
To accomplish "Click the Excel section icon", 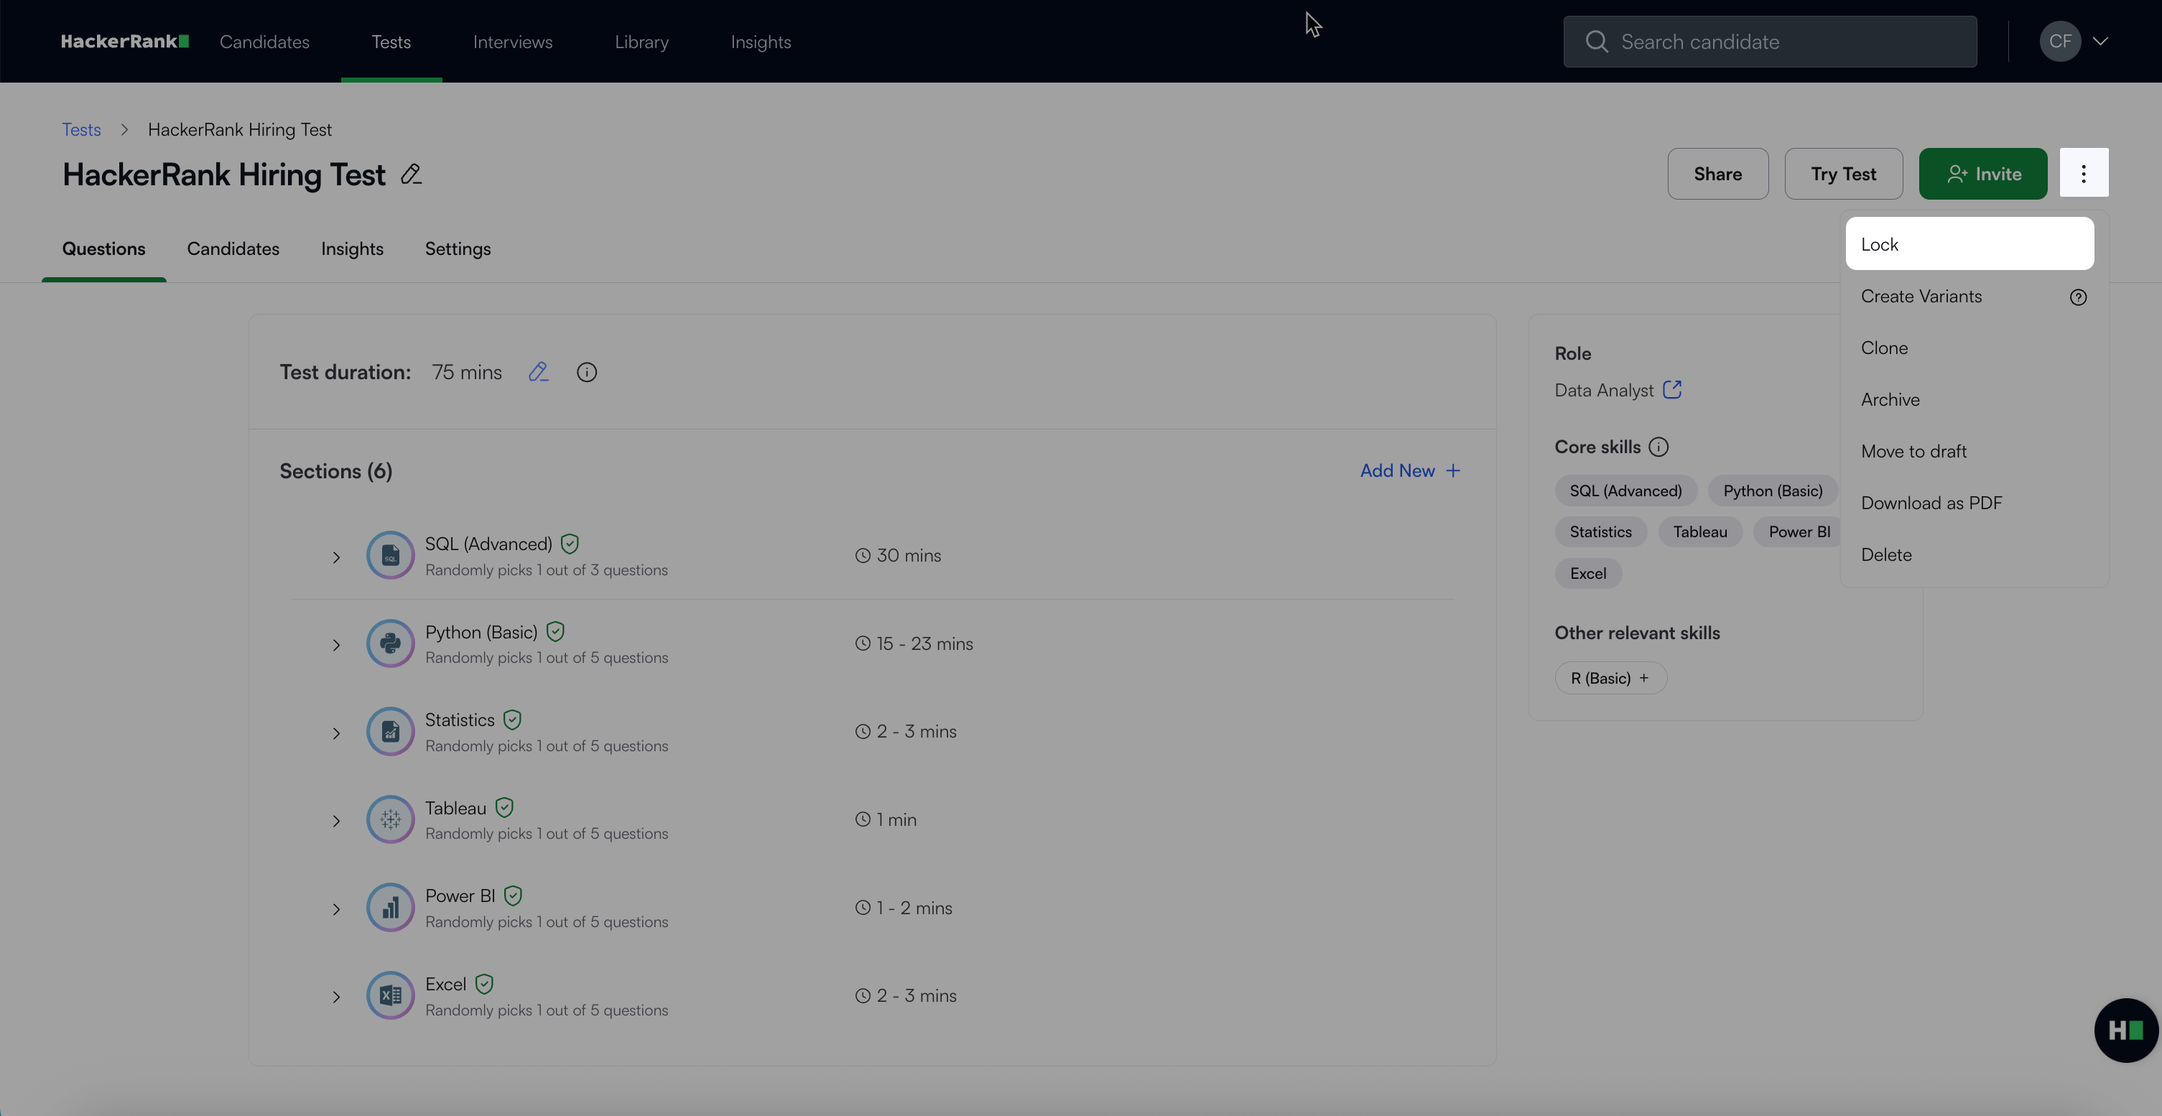I will pyautogui.click(x=390, y=995).
